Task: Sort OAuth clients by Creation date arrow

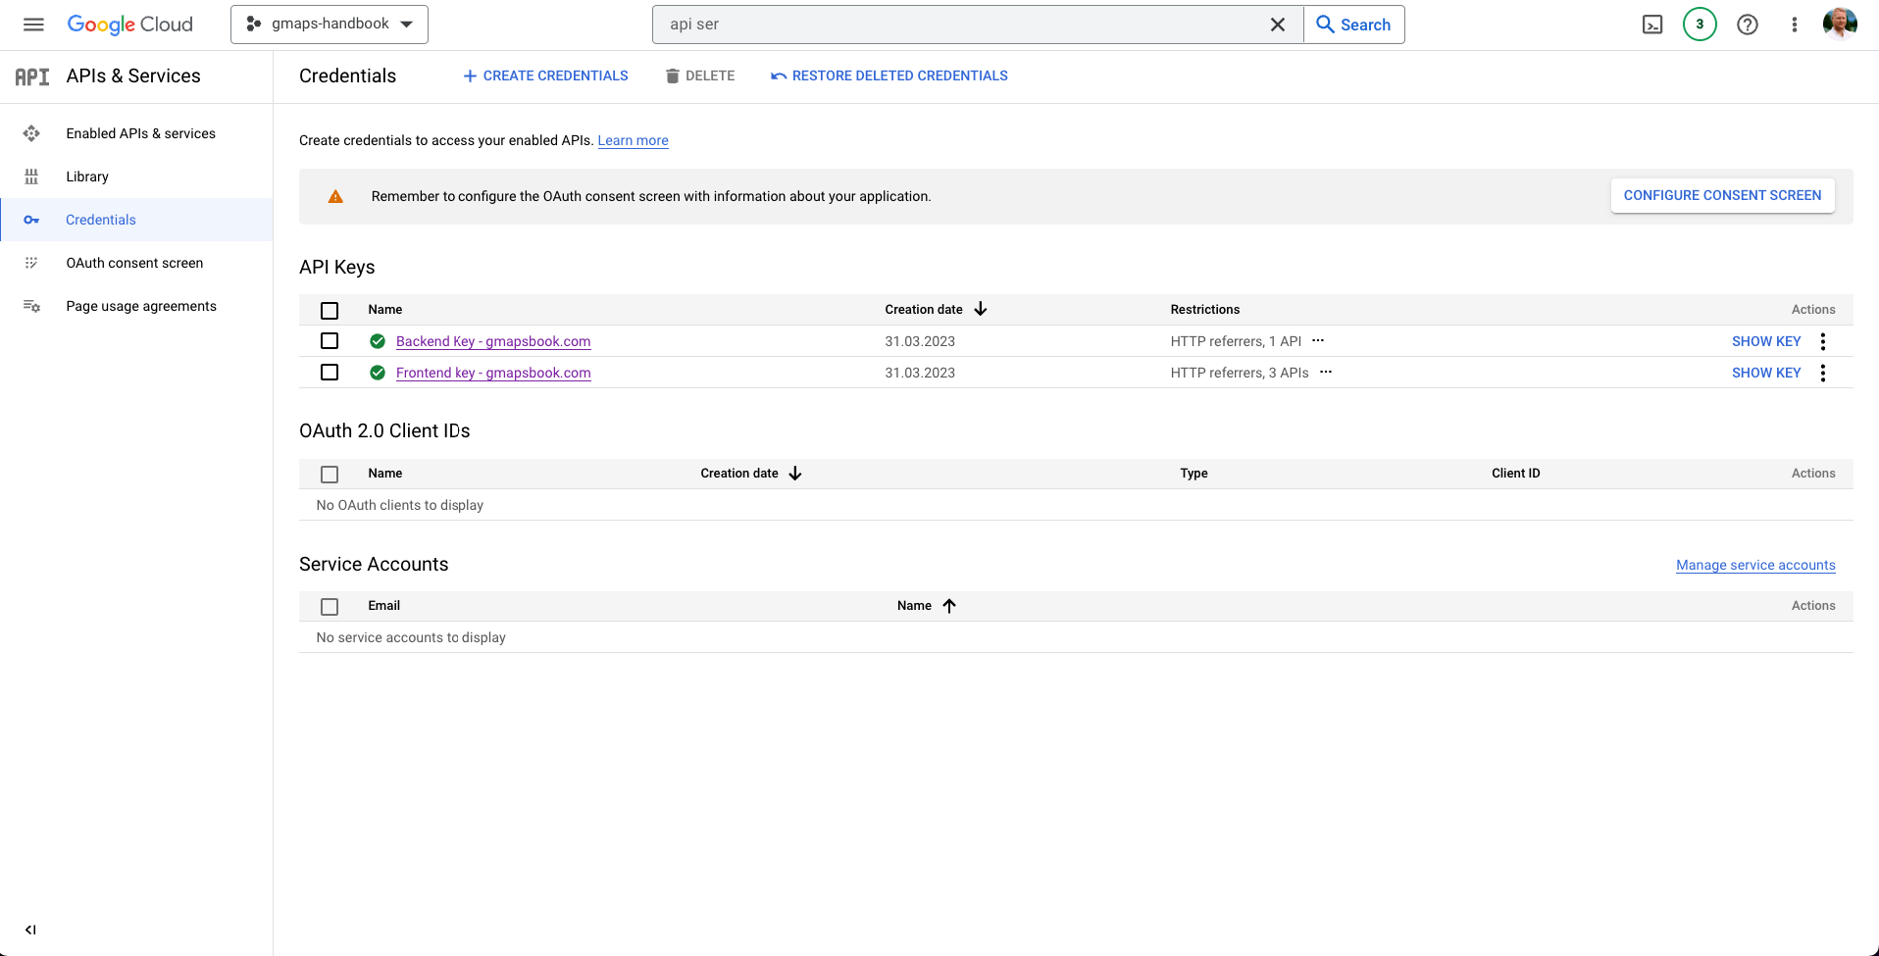Action: pos(795,473)
